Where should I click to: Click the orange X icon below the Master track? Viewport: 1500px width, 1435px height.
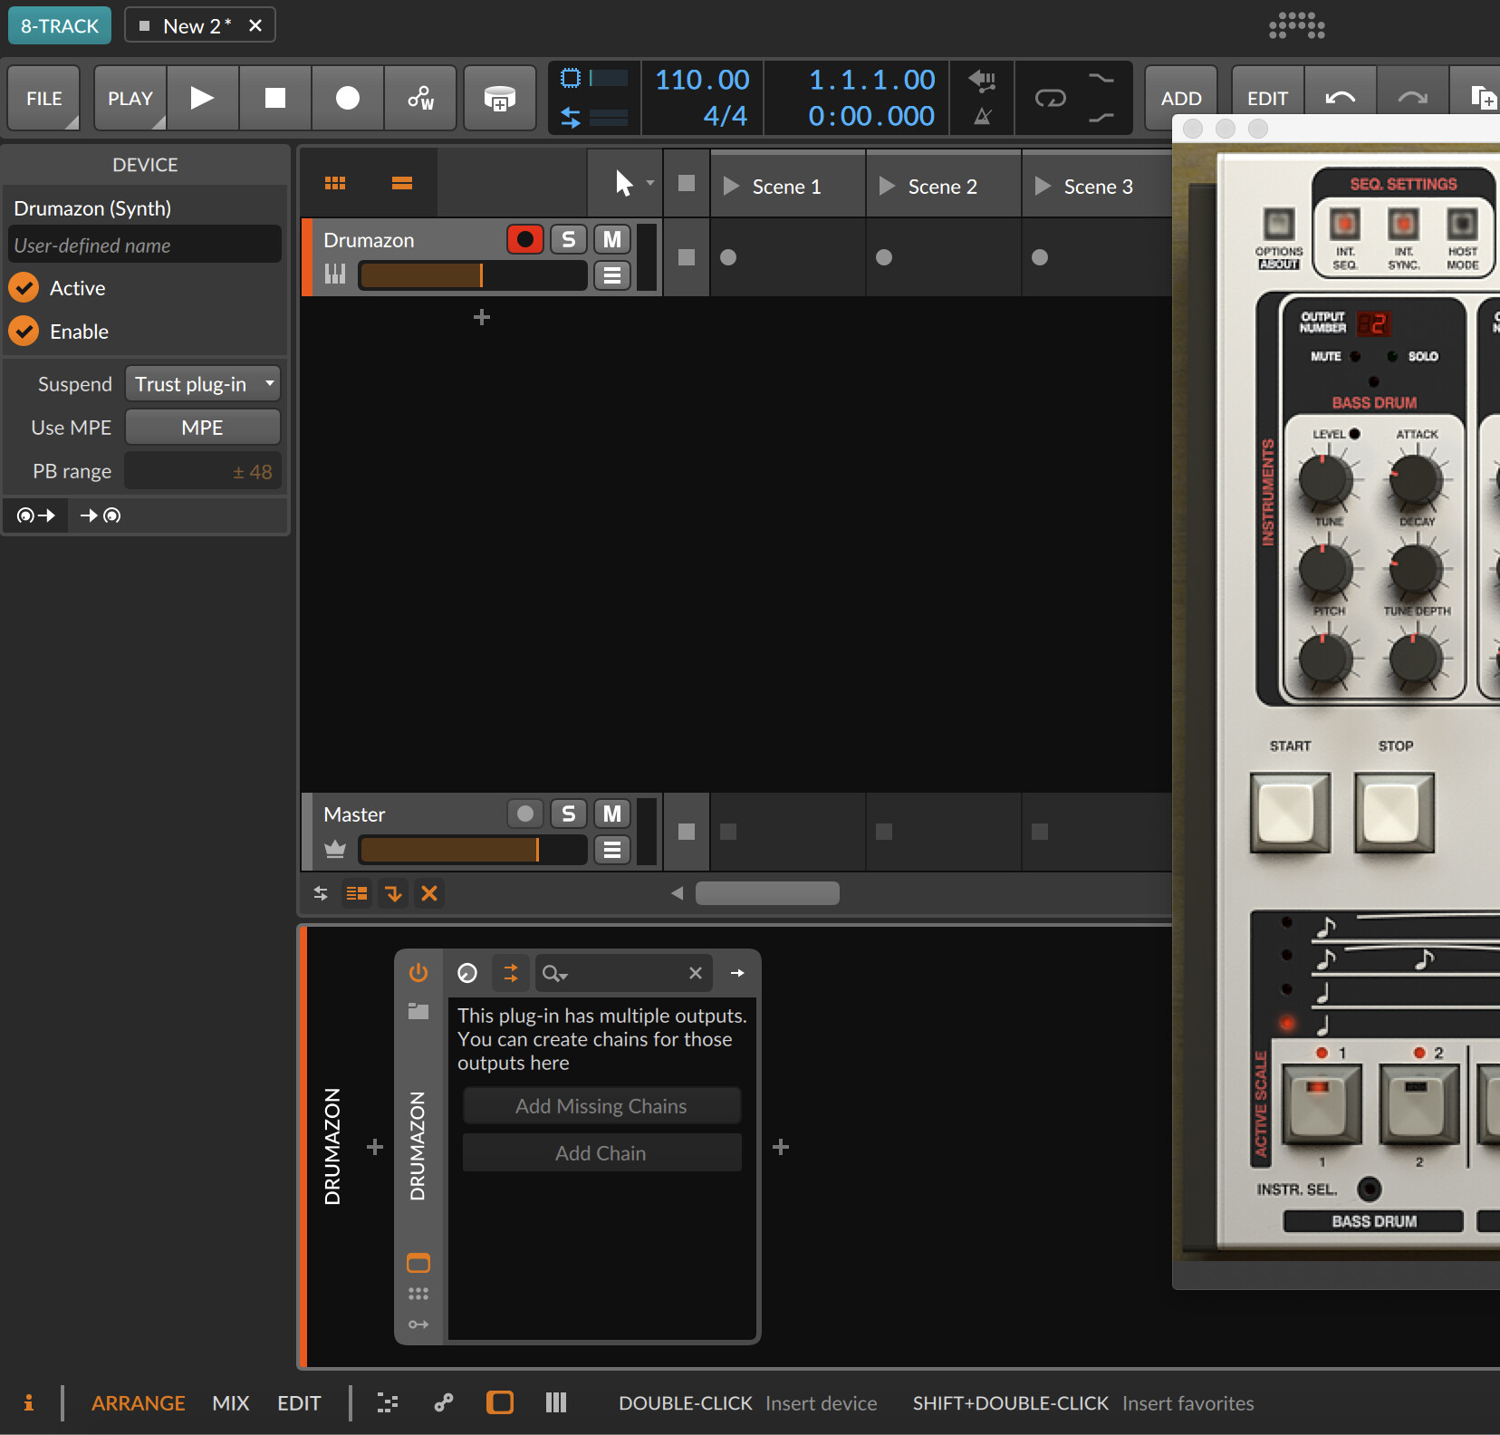(x=429, y=893)
